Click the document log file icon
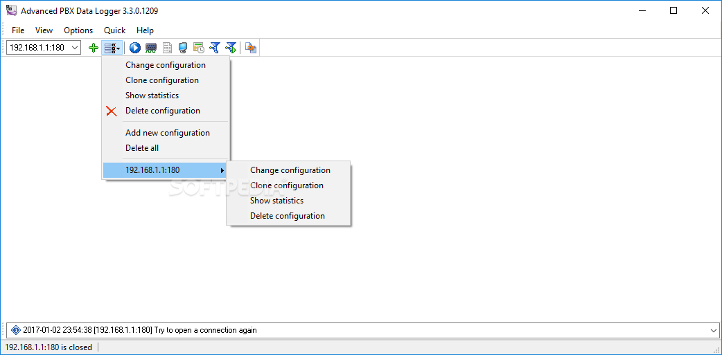 [168, 47]
